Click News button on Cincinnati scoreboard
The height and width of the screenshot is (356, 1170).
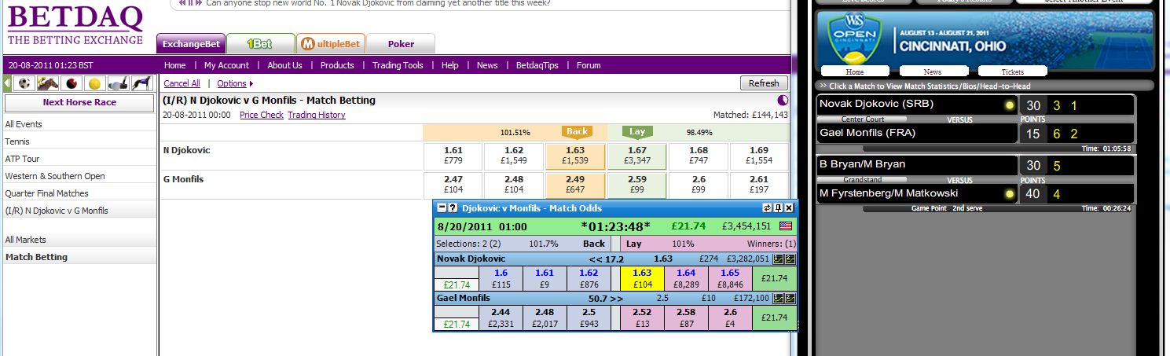933,72
